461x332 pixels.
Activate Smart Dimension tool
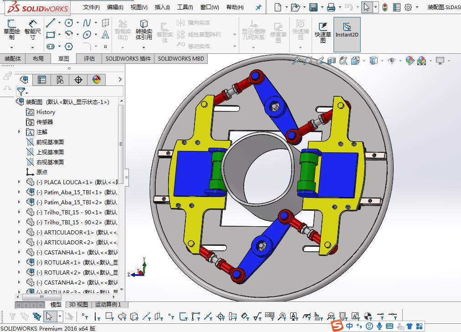coord(32,30)
